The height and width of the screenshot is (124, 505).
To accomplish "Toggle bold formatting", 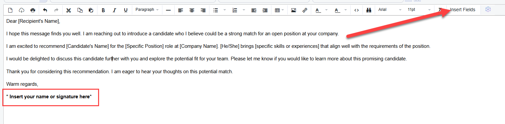I will 103,10.
